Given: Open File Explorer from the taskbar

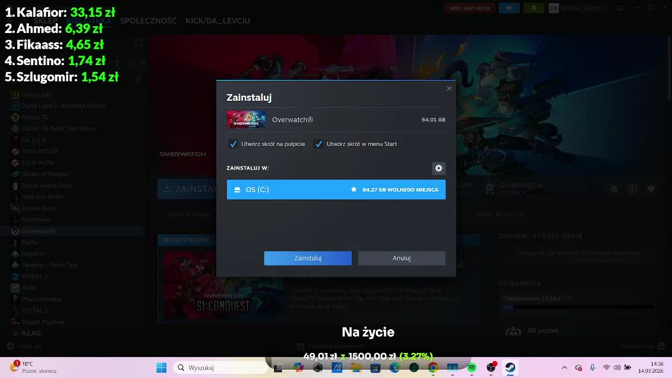Looking at the screenshot, I should (356, 367).
